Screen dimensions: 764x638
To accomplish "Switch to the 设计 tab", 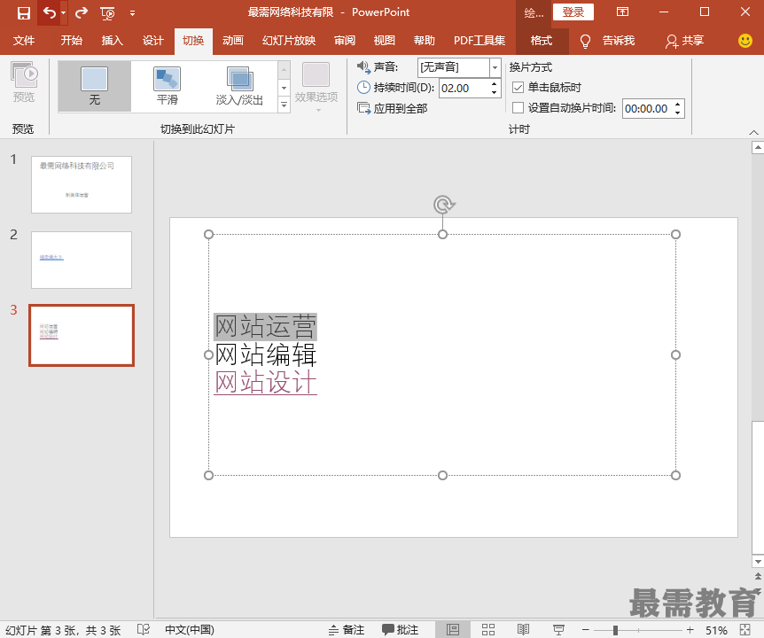I will pyautogui.click(x=153, y=41).
